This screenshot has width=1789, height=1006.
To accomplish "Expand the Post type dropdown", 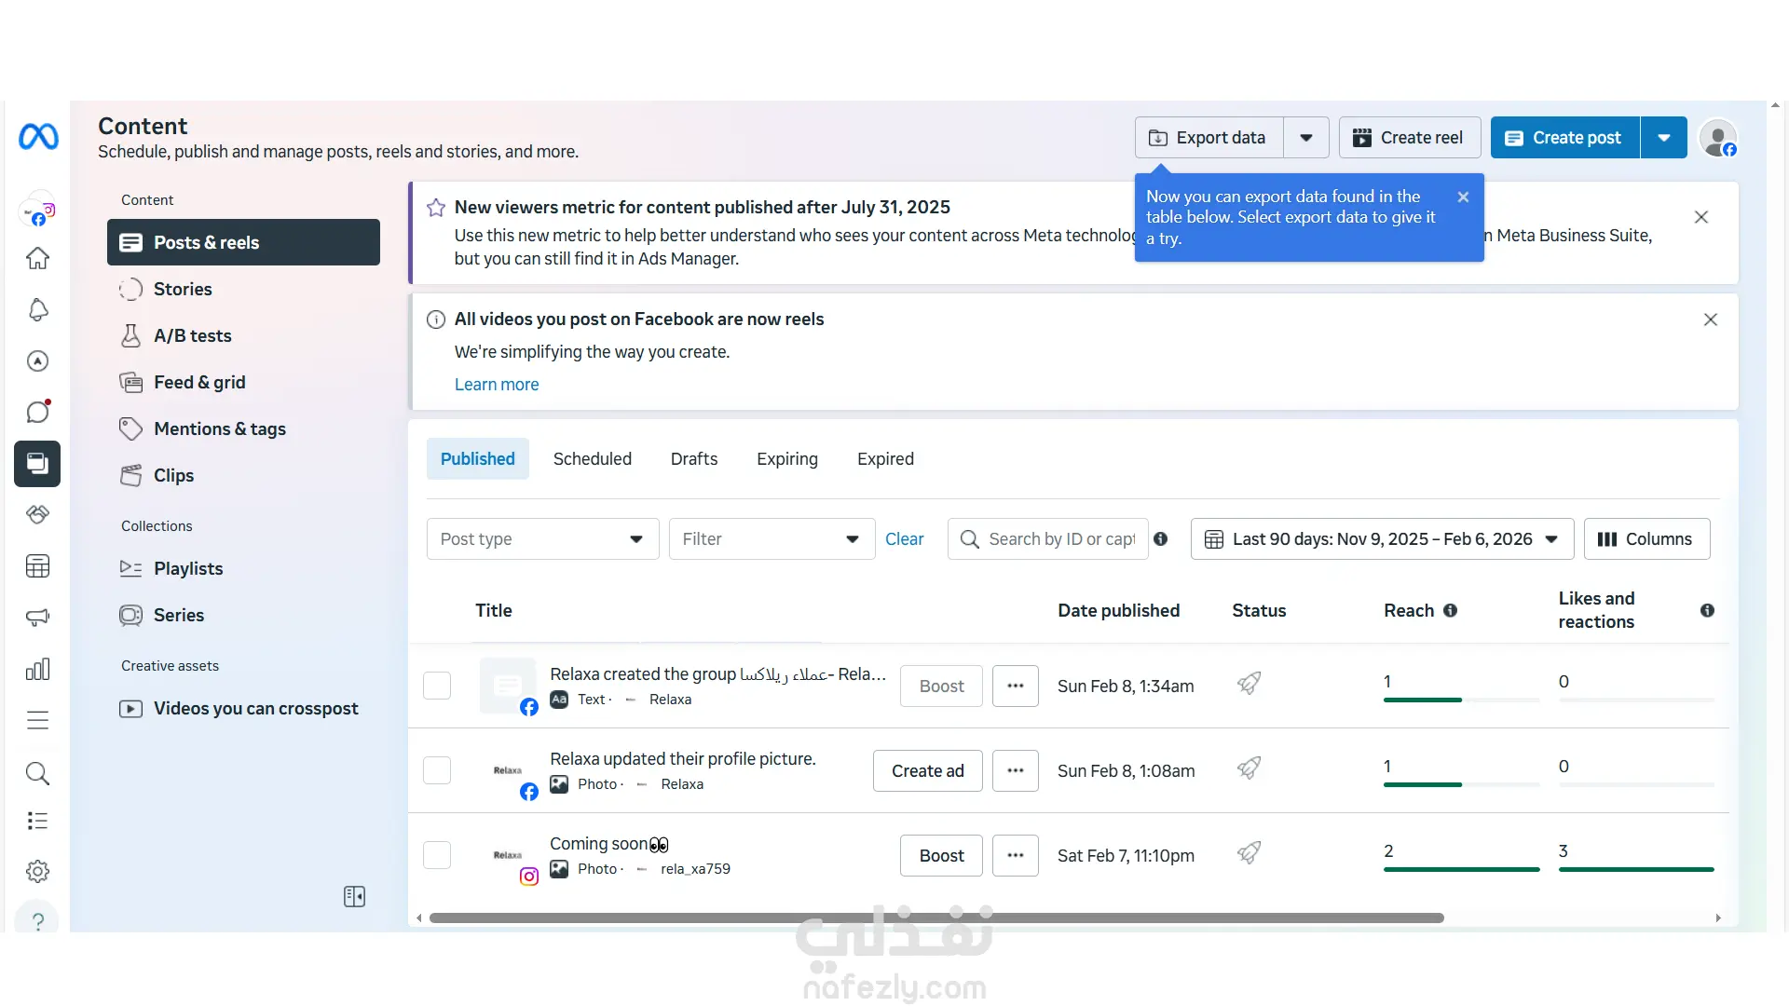I will 542,538.
